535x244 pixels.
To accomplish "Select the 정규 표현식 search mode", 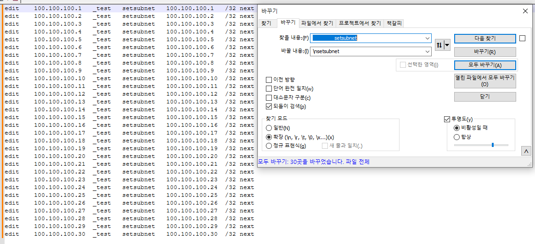I will [x=269, y=146].
